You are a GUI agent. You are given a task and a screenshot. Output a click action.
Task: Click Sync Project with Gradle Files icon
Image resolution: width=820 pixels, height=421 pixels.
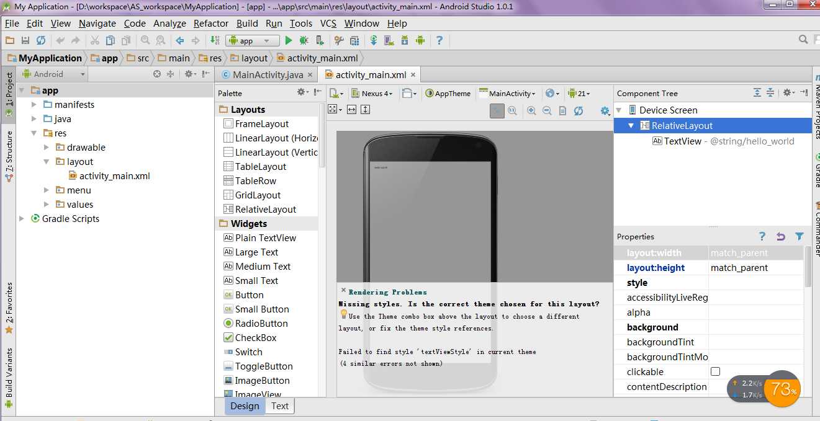tap(374, 40)
